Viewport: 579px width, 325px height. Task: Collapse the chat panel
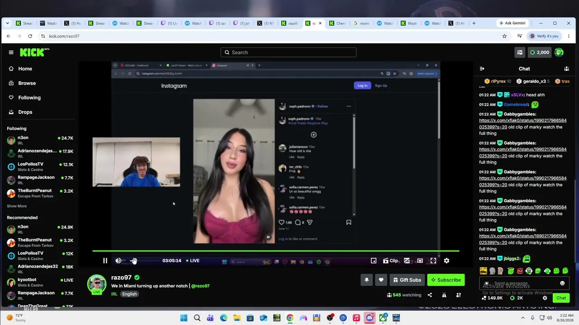482,69
